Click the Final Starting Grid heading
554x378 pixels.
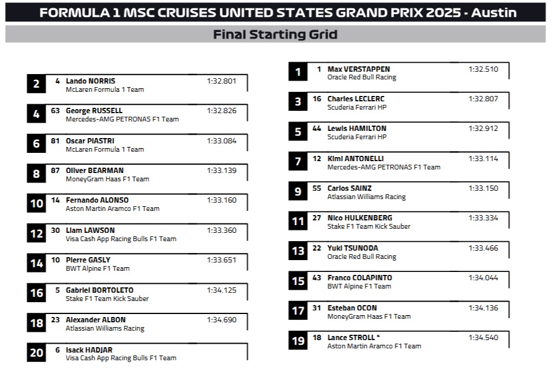[x=275, y=34]
